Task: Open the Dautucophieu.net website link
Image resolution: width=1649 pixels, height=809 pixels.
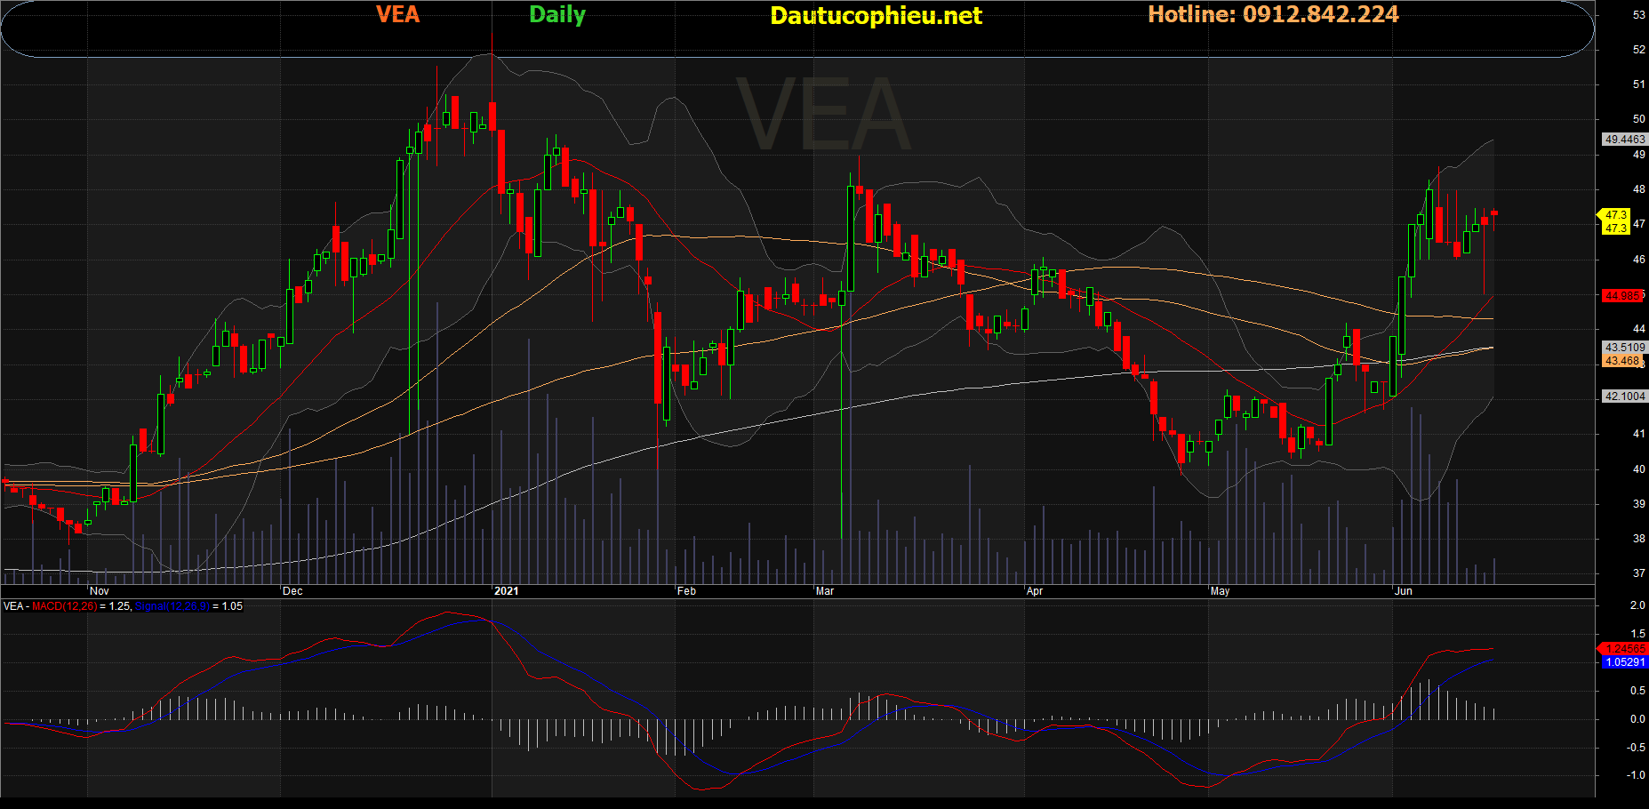Action: point(876,16)
